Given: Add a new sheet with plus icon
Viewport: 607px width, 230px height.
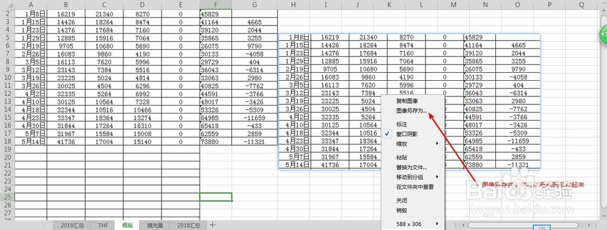Looking at the screenshot, I should point(212,225).
